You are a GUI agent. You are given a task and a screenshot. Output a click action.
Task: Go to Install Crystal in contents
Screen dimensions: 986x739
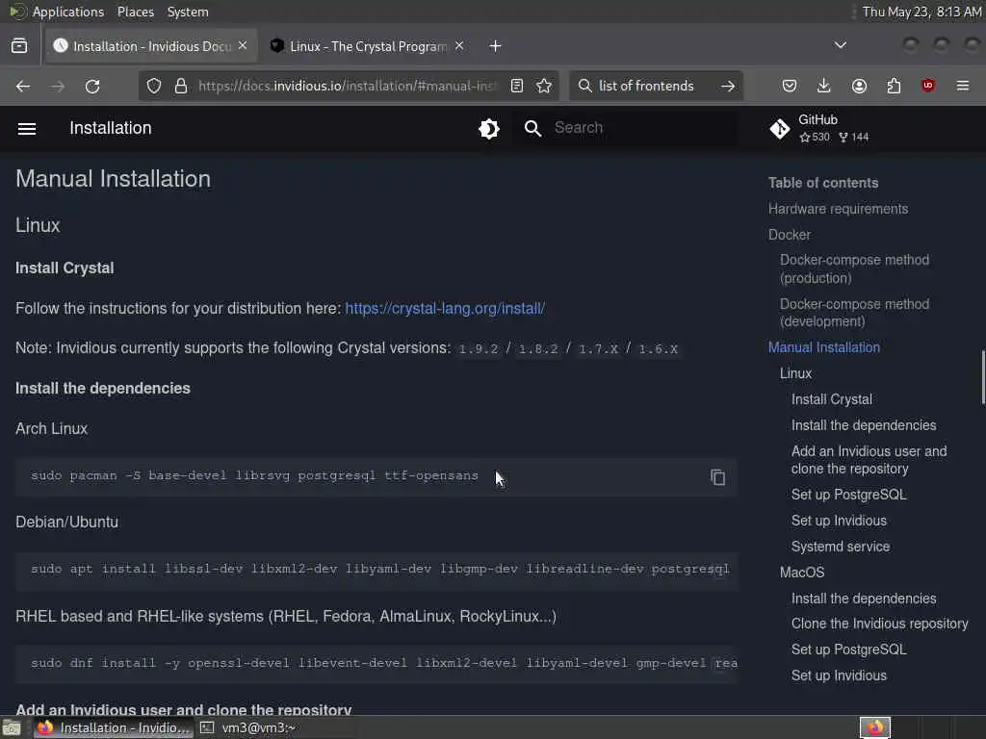832,399
